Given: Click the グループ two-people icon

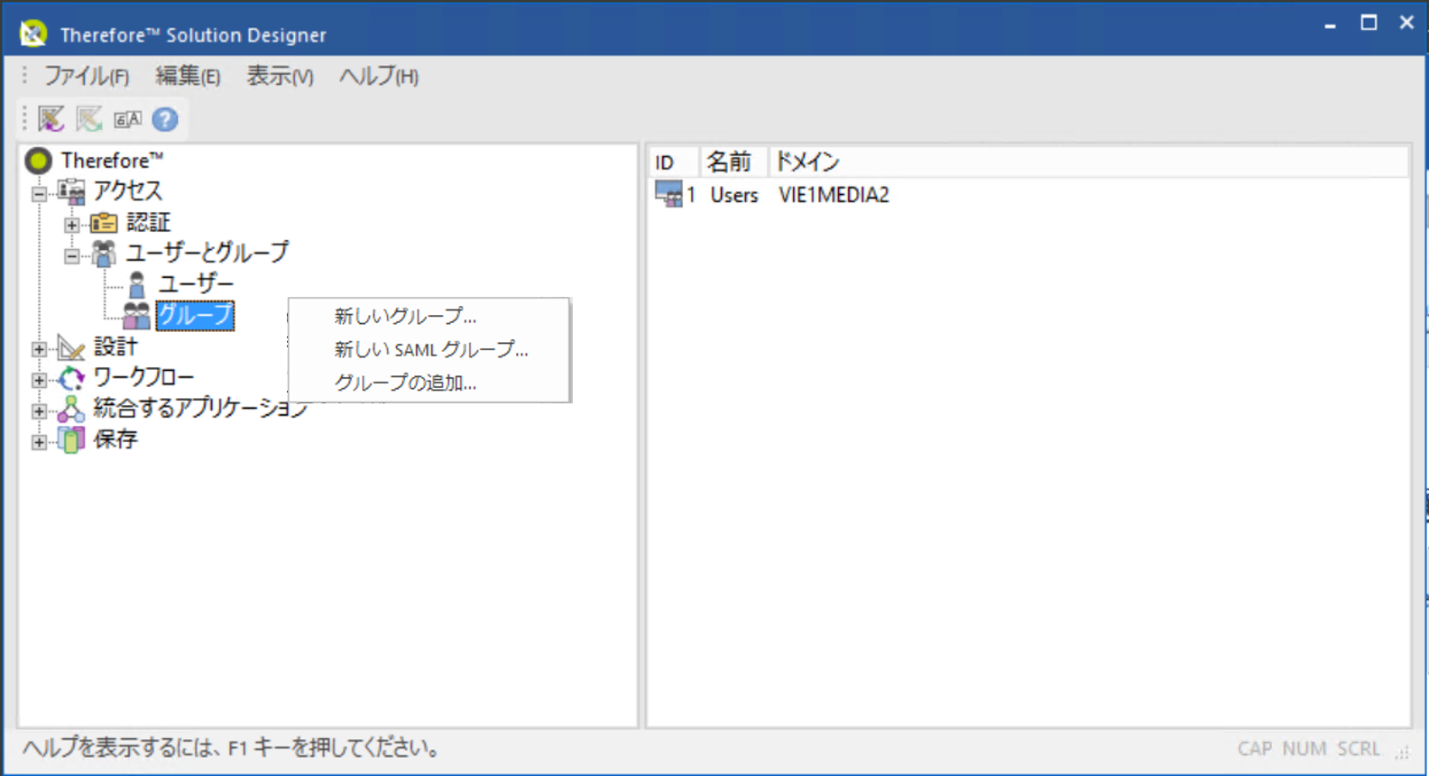Looking at the screenshot, I should pos(136,315).
